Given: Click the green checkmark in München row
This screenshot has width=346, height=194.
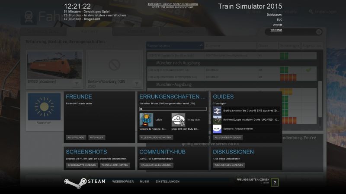Looking at the screenshot, I should click(308, 70).
